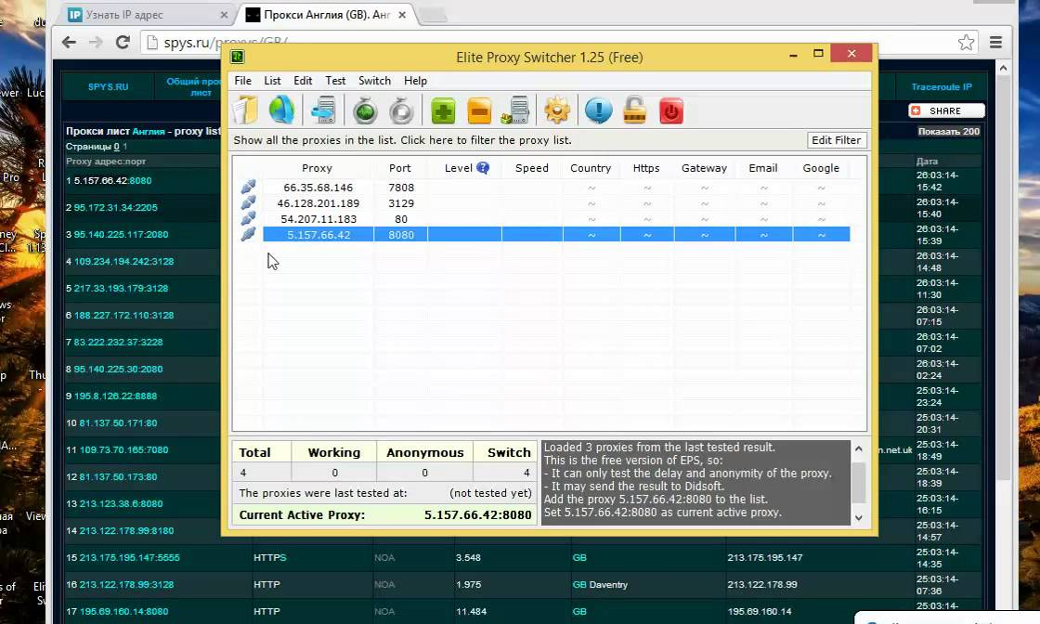Click plug icon beside proxy 66.35.68.146
This screenshot has width=1040, height=624.
point(248,187)
